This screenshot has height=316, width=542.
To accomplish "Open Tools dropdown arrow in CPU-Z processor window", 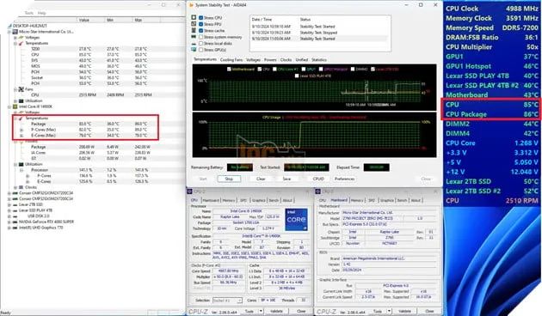I will tap(261, 311).
